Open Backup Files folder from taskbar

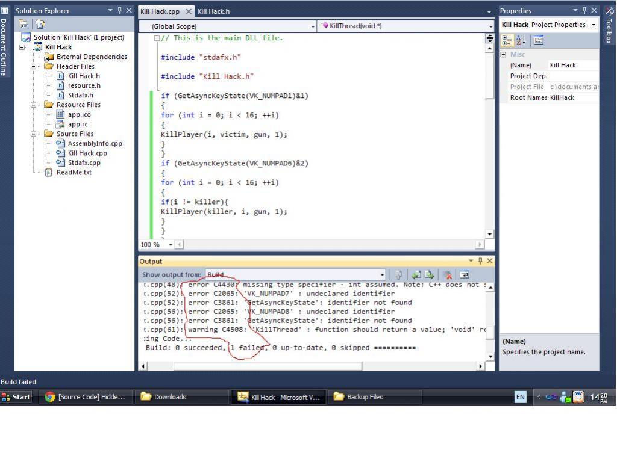374,397
